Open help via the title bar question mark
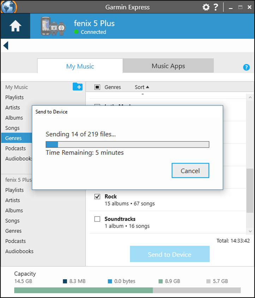The width and height of the screenshot is (255, 298). [215, 7]
